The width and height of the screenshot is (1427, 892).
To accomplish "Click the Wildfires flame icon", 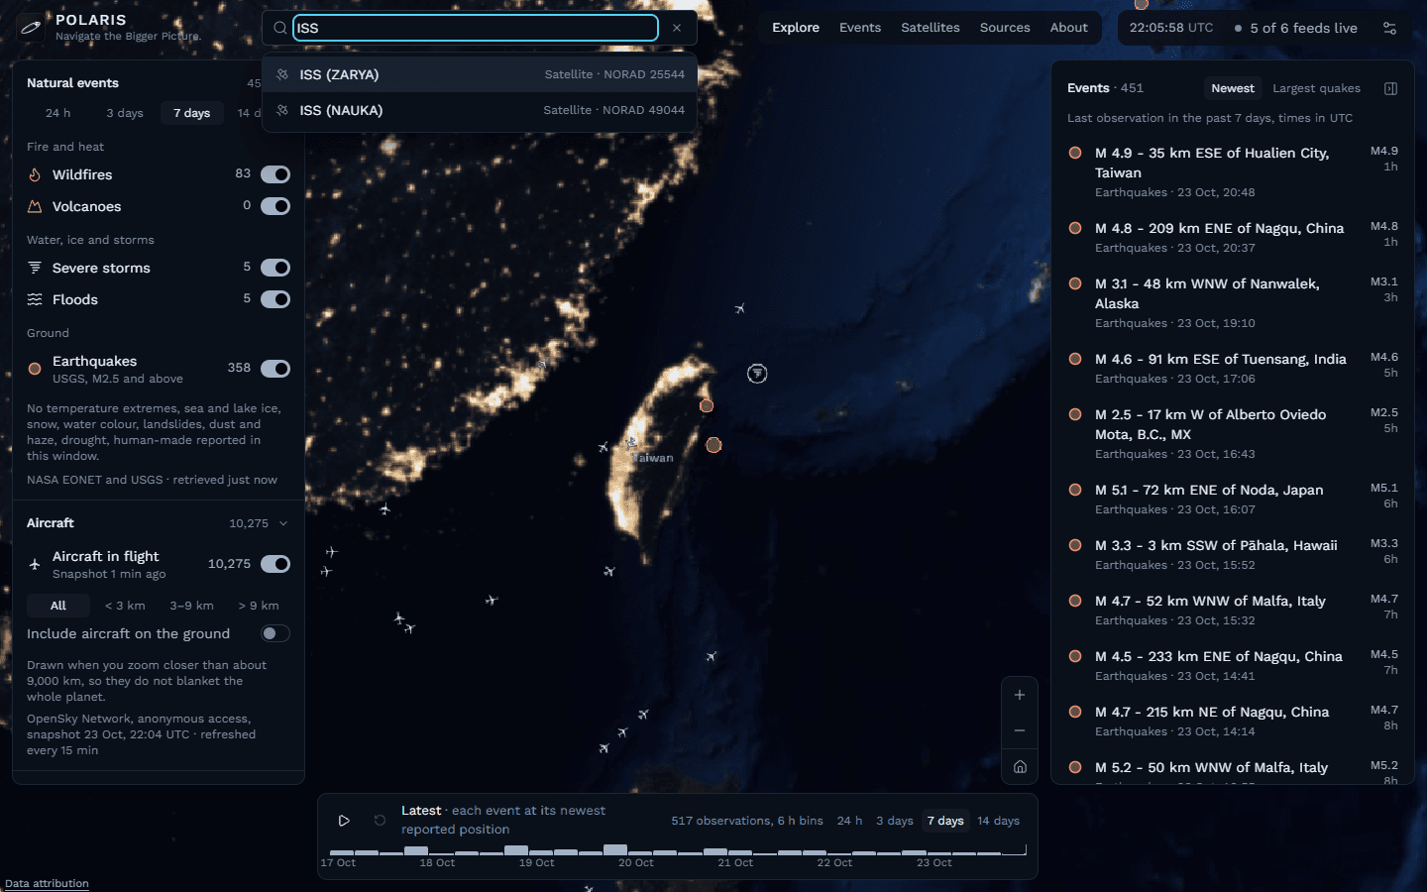I will coord(35,174).
